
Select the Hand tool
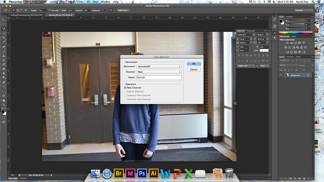(4, 100)
